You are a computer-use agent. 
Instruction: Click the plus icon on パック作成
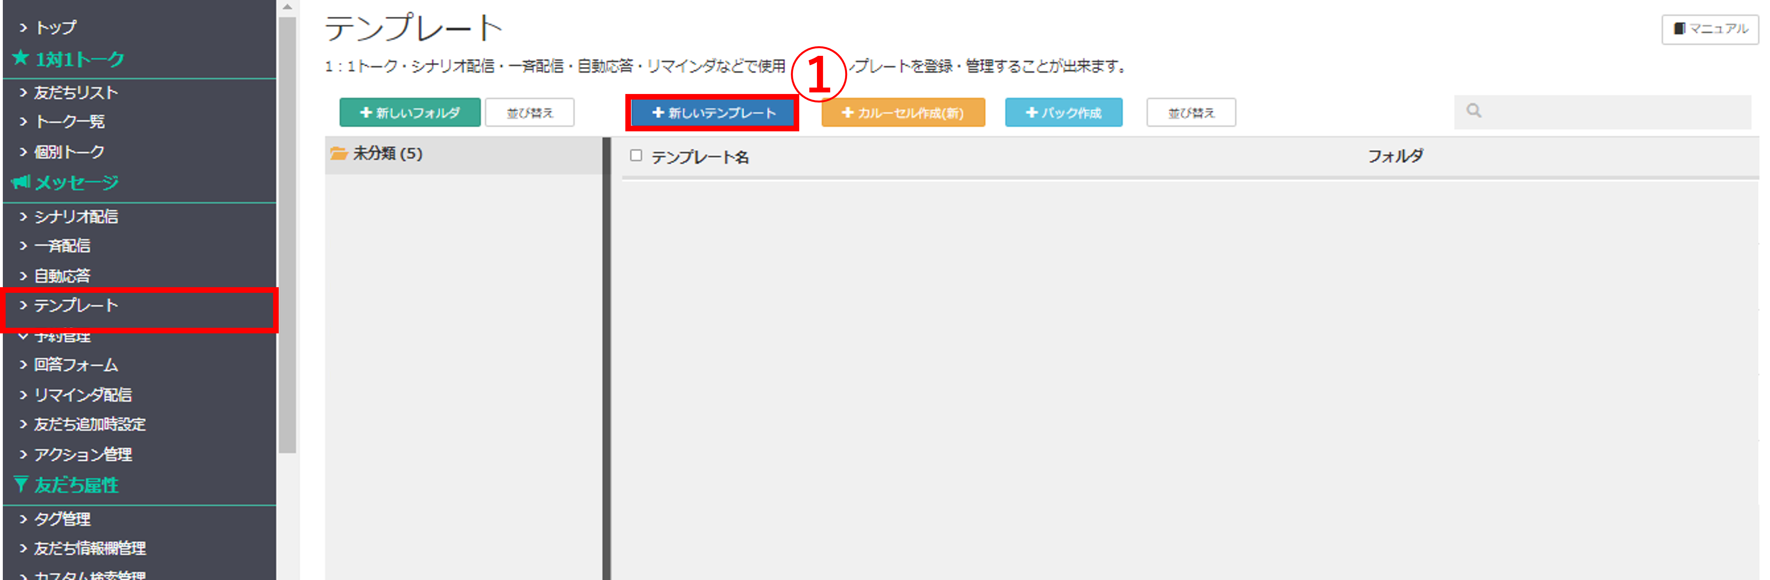point(1031,113)
